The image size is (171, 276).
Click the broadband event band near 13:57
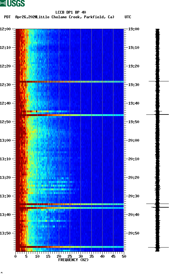[x=70, y=247]
